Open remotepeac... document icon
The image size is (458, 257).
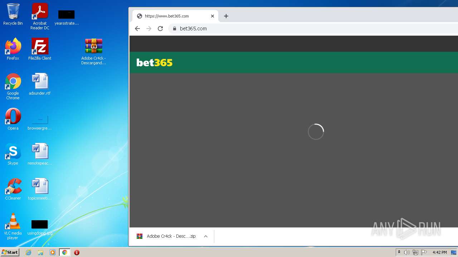(x=40, y=154)
